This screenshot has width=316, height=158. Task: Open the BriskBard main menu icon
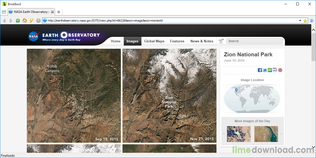point(4,12)
